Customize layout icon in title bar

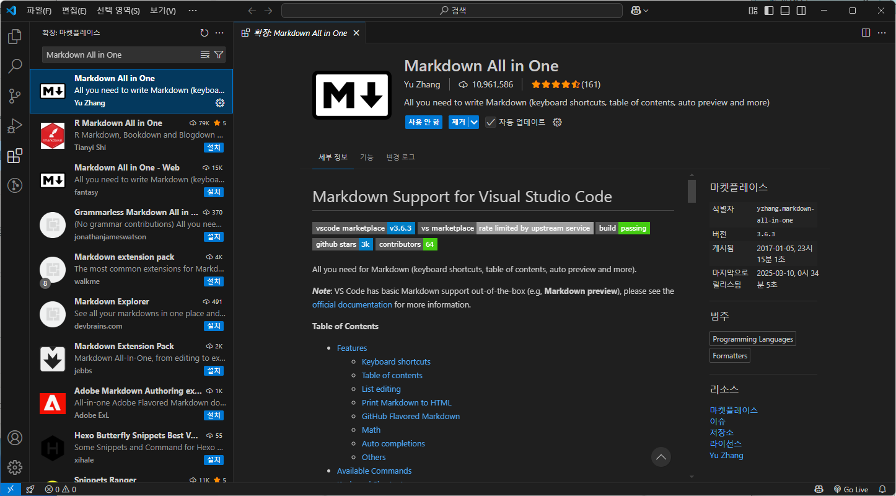click(753, 11)
